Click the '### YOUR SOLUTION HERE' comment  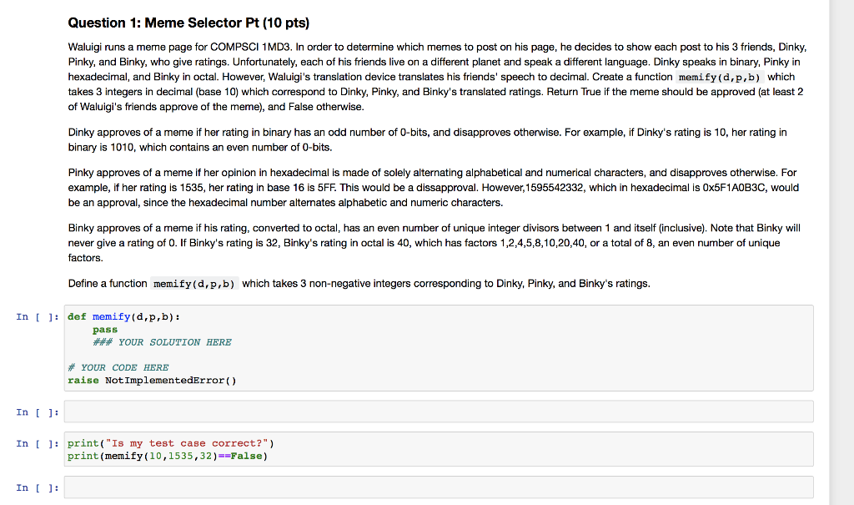[x=162, y=342]
